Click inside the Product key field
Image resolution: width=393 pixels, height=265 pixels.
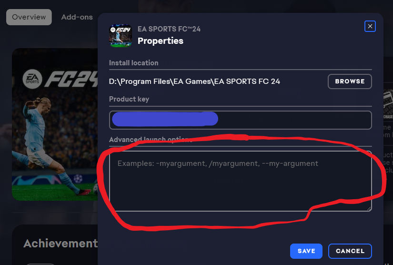[241, 120]
